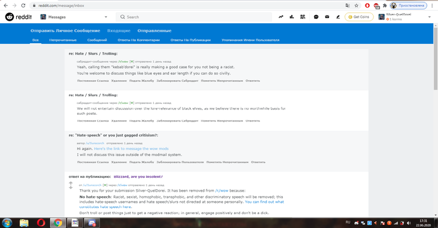Image resolution: width=438 pixels, height=228 pixels.
Task: Expand the Silver-QuelDorei user menu
Action: pyautogui.click(x=404, y=17)
